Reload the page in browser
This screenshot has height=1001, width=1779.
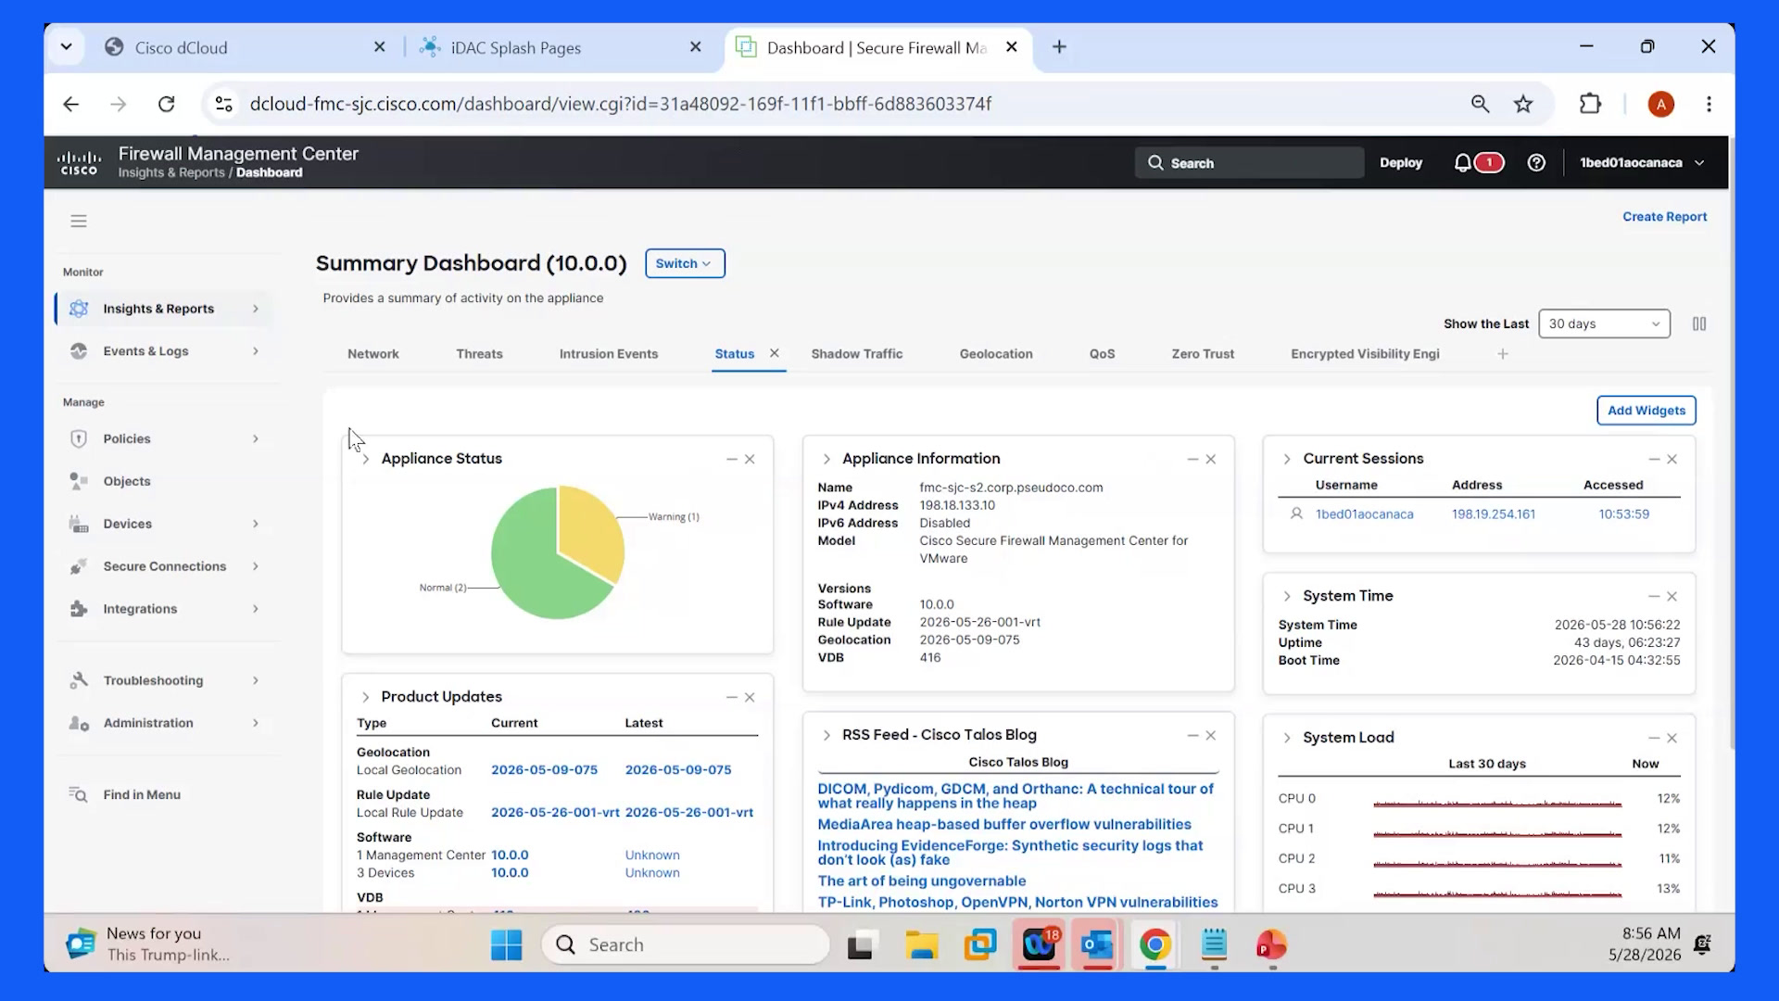click(166, 104)
